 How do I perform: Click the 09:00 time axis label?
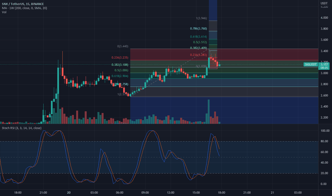pos(145,192)
